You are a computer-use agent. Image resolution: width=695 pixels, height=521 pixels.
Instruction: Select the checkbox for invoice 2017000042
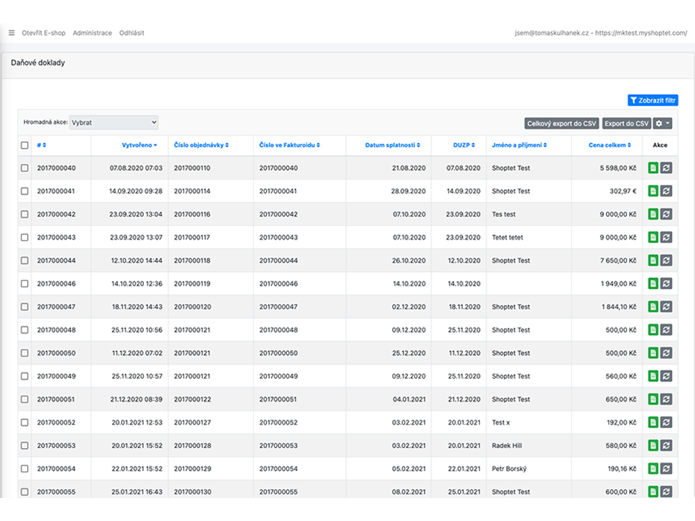(x=24, y=214)
